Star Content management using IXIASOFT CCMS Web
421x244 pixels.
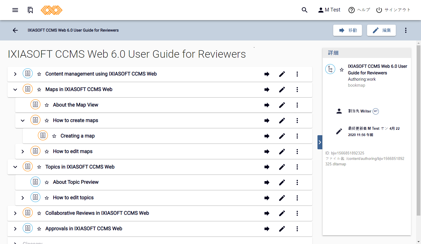coord(39,74)
